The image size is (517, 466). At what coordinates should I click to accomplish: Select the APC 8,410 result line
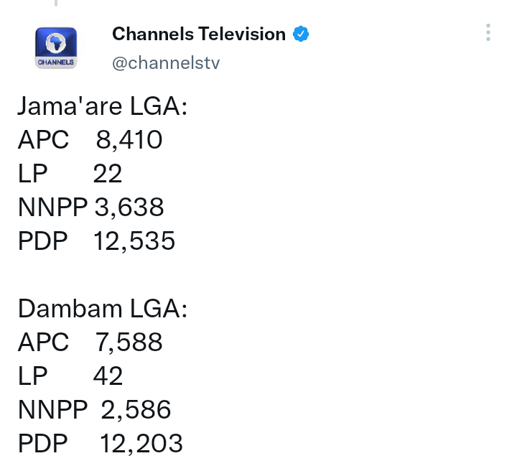pyautogui.click(x=90, y=140)
